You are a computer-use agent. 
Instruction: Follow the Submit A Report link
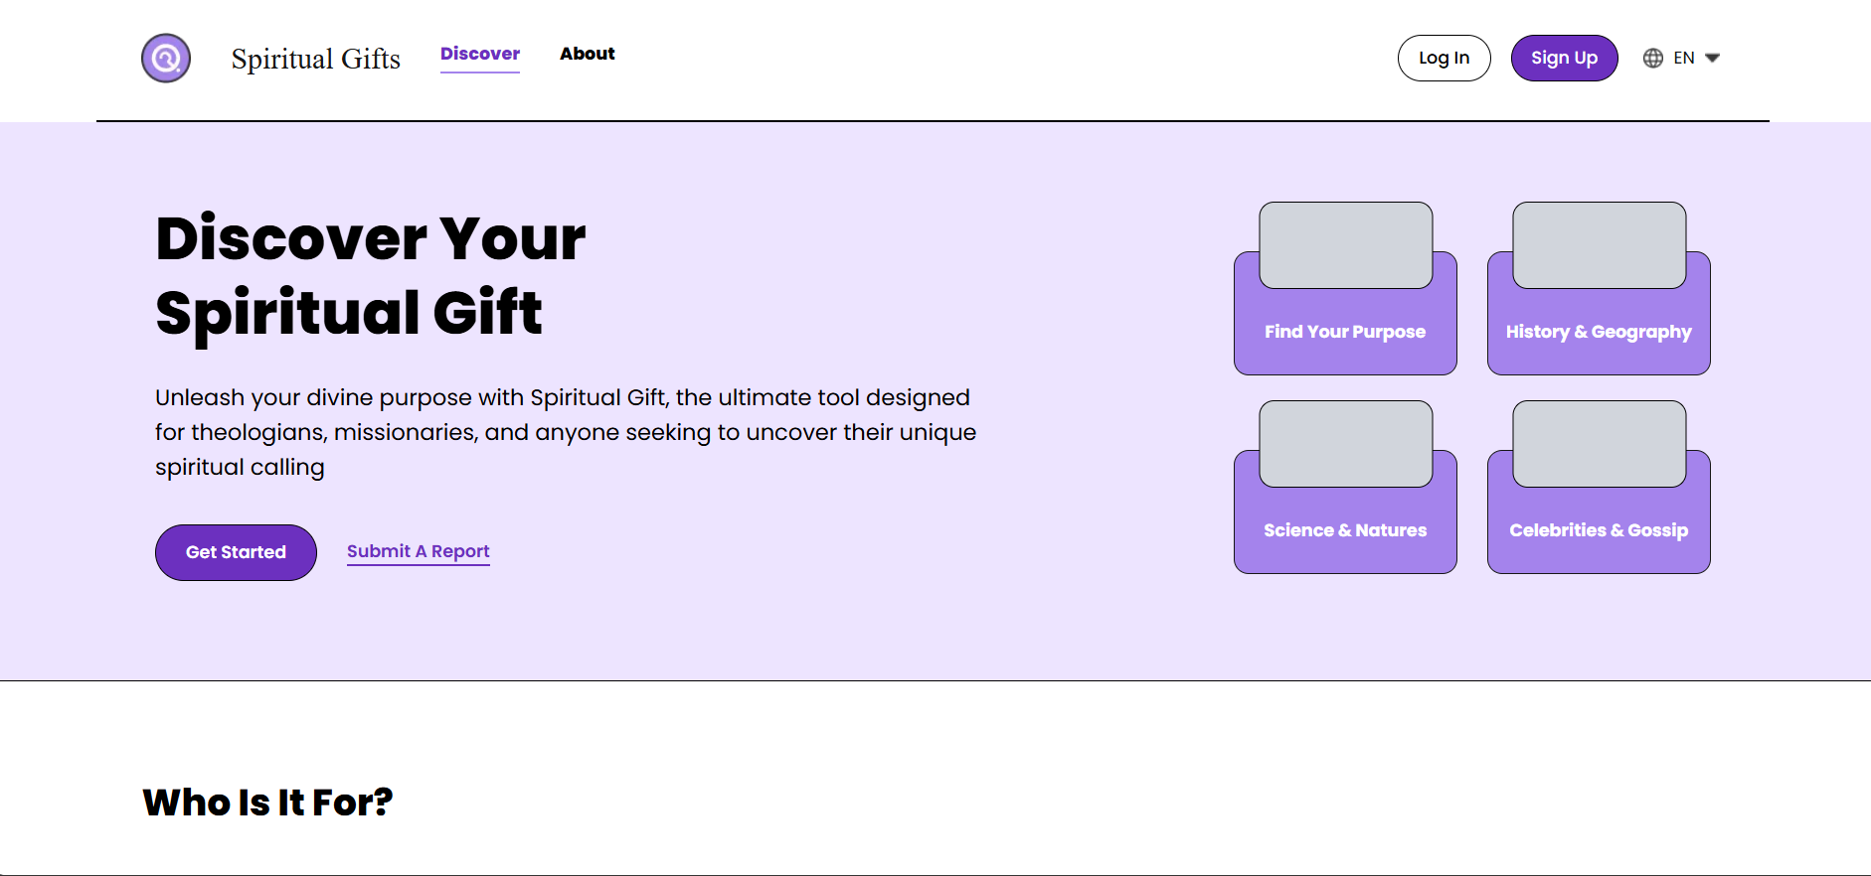point(418,551)
